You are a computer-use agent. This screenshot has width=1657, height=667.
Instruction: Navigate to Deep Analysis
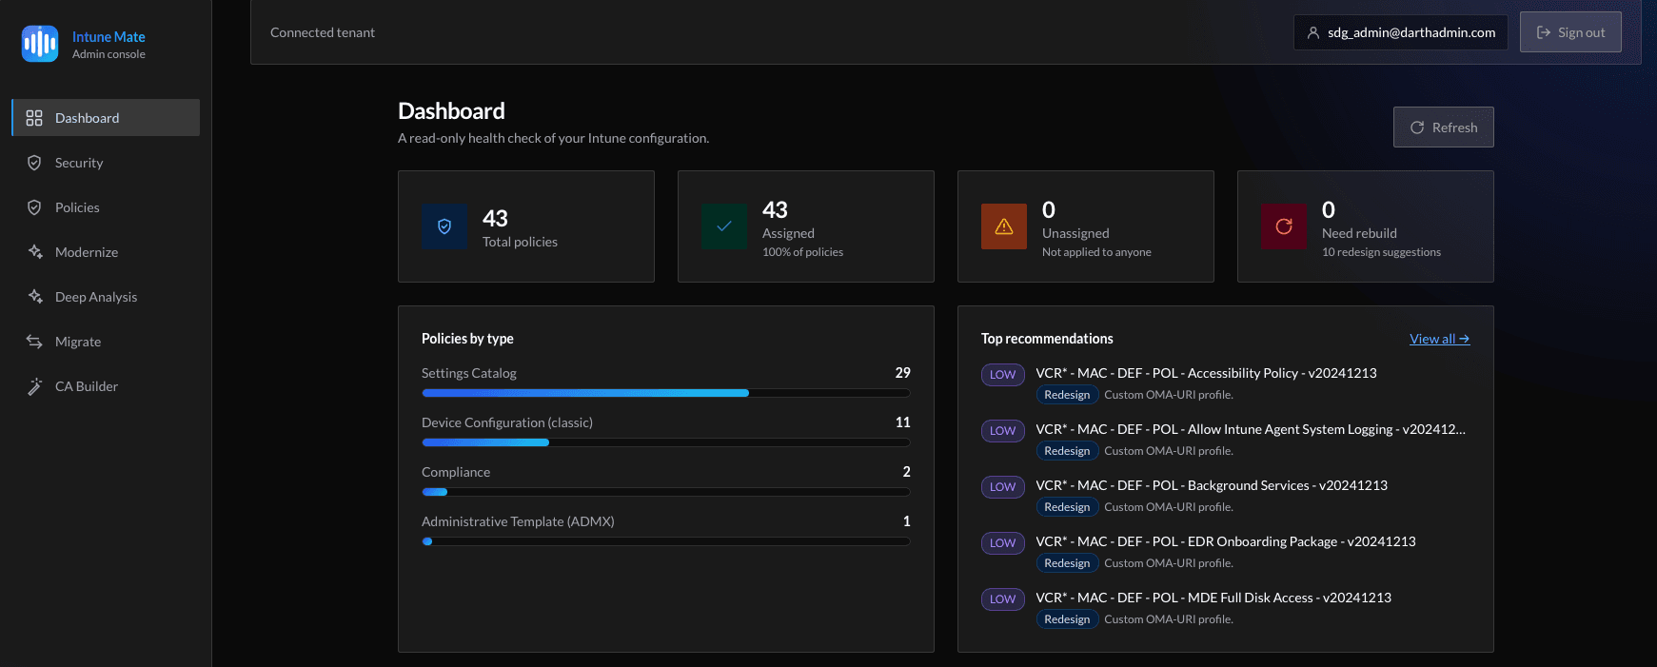click(x=106, y=297)
